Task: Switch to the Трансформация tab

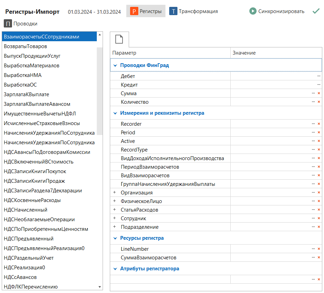Action: click(194, 11)
